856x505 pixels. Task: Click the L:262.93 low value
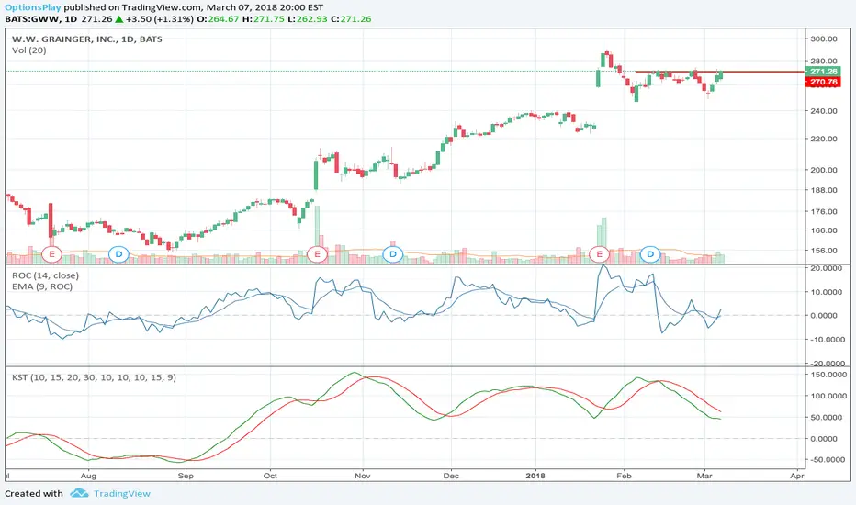[x=308, y=19]
